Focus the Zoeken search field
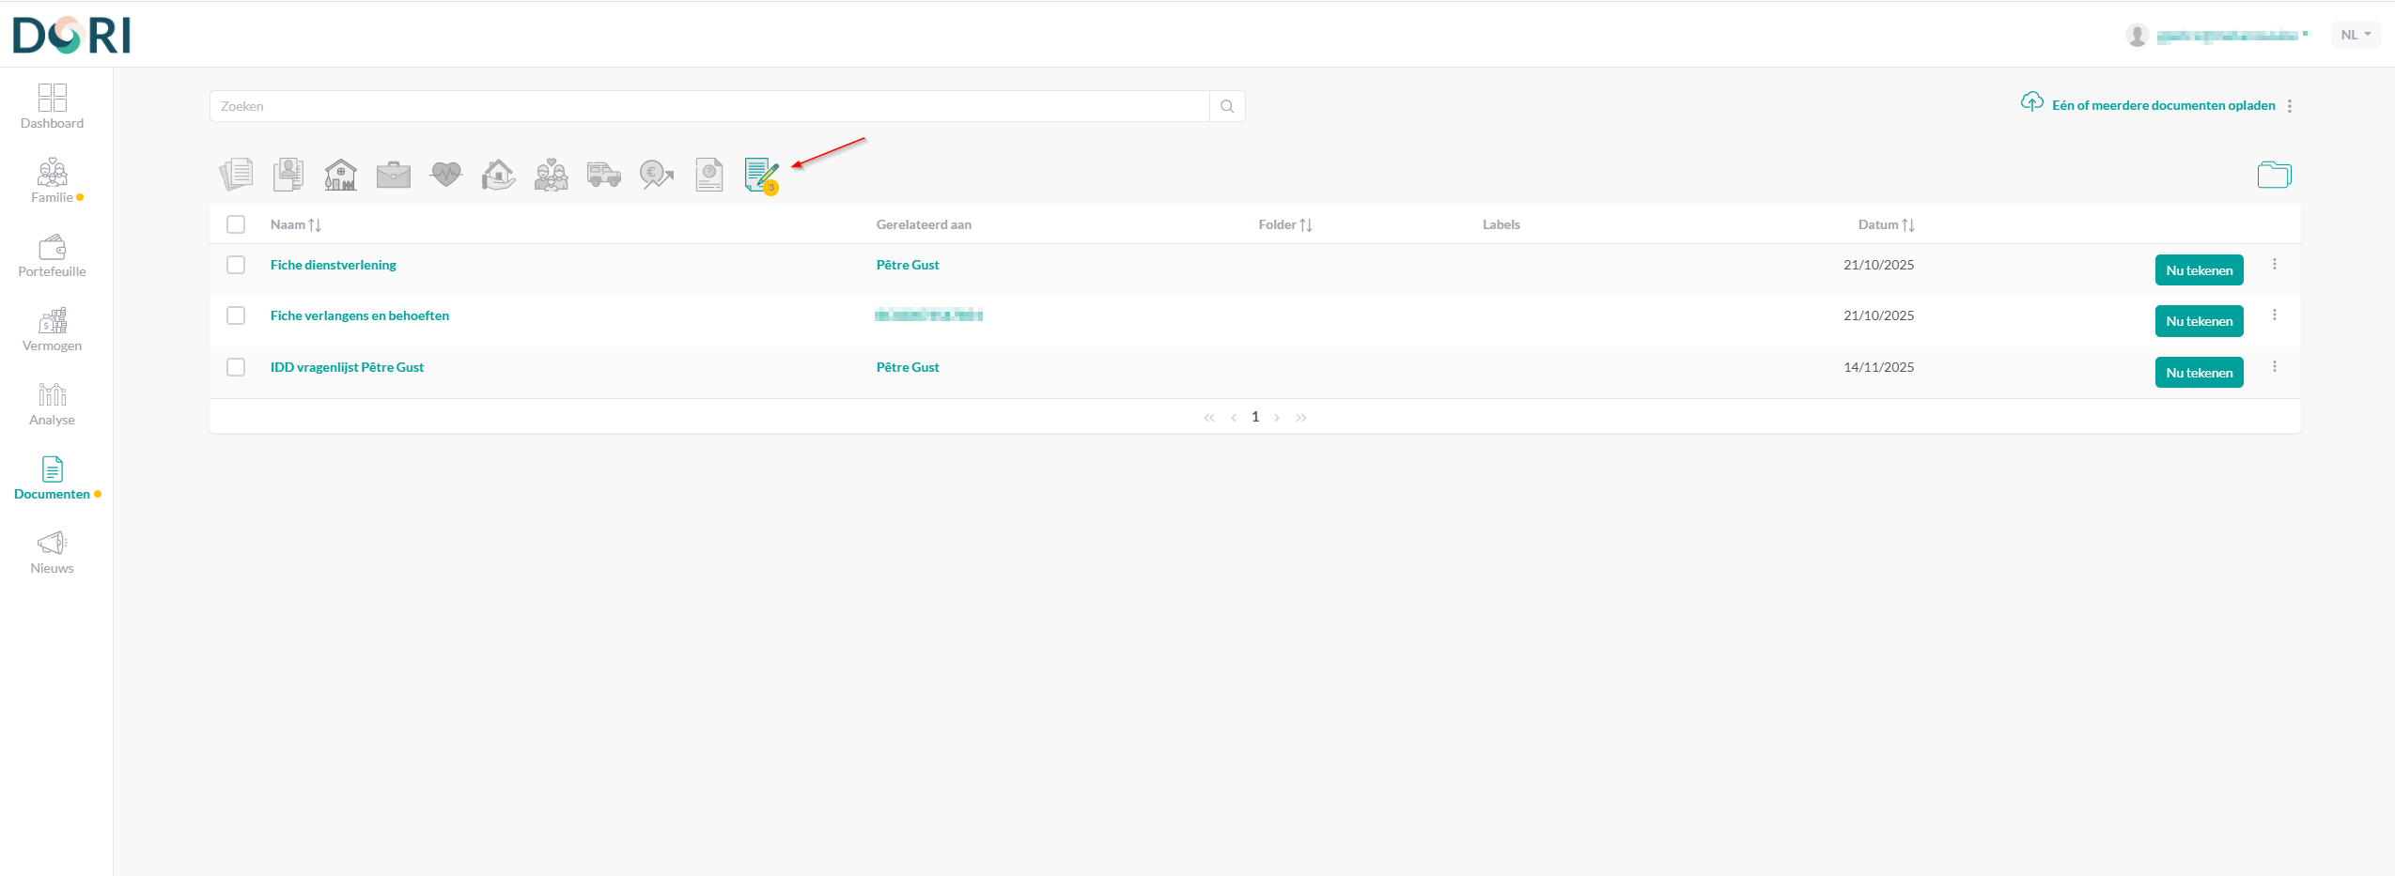 [x=709, y=106]
